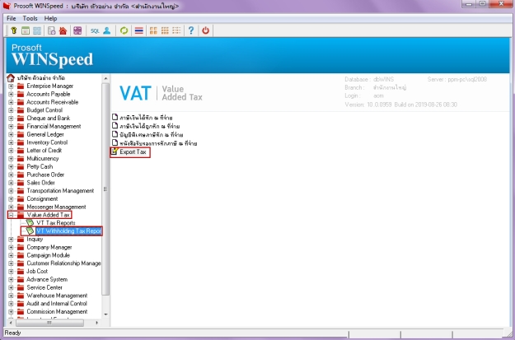Select Advance System tree item
515x340 pixels.
pyautogui.click(x=47, y=280)
